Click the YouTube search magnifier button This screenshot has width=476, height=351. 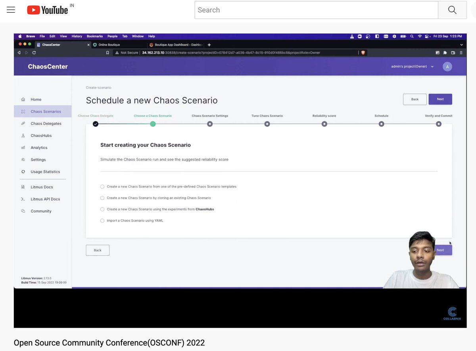452,10
